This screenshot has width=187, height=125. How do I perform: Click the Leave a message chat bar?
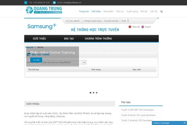(x=169, y=123)
